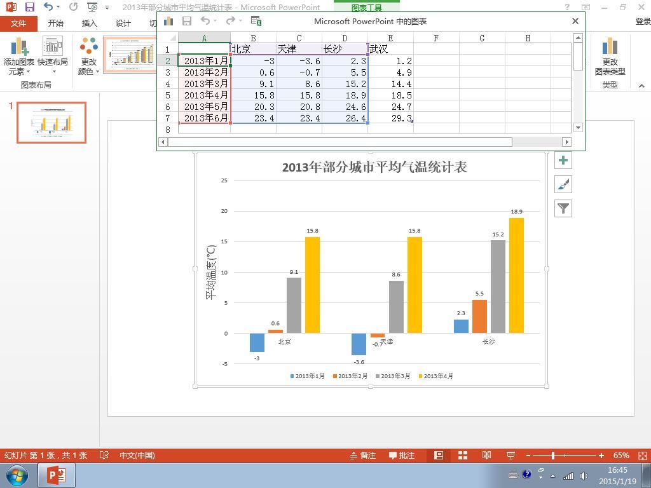Select cell B1 labeled 北京
This screenshot has width=651, height=488.
[x=253, y=49]
